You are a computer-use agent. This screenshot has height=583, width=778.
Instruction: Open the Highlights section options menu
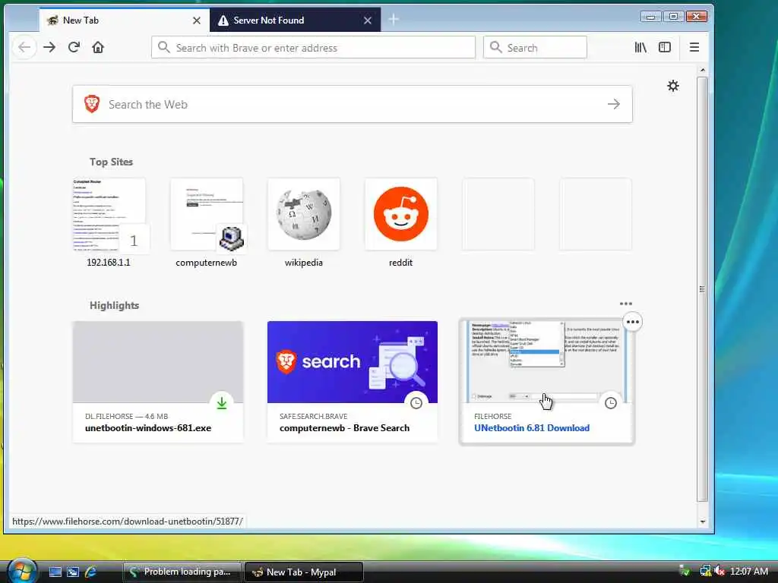[626, 304]
